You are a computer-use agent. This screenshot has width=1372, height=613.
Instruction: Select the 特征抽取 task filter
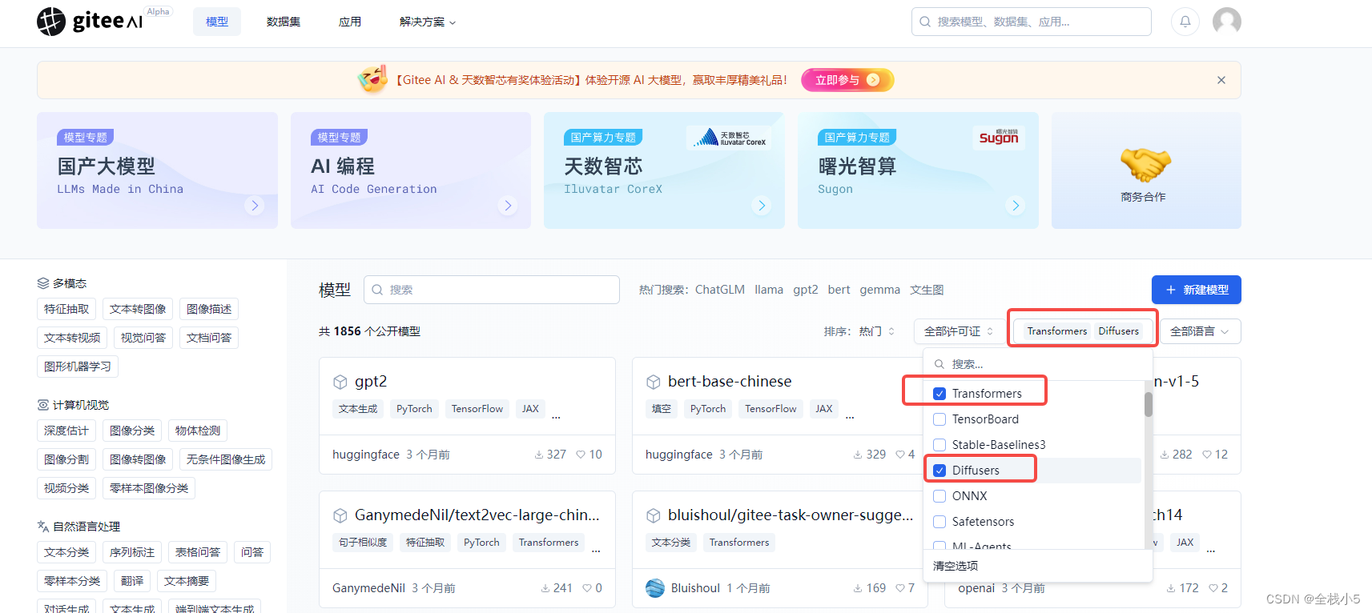tap(66, 309)
